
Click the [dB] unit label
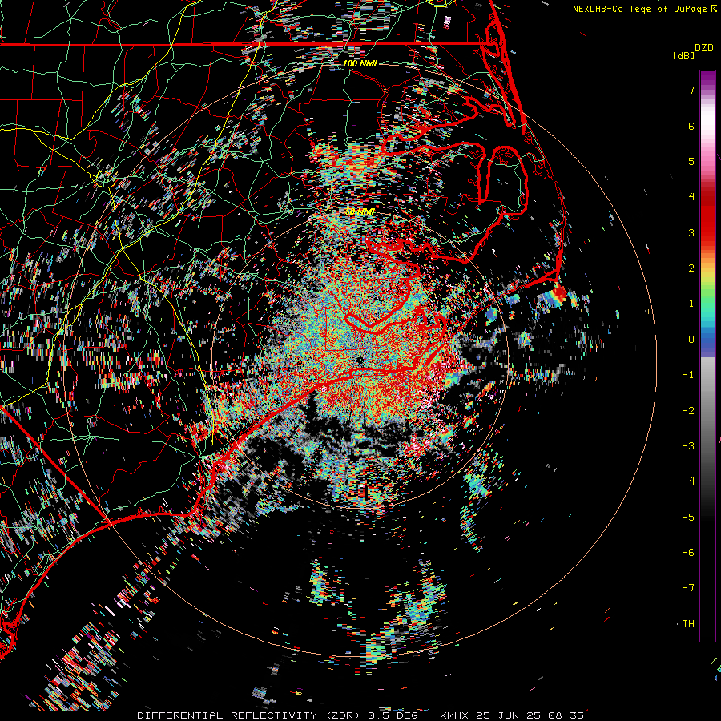pos(684,55)
